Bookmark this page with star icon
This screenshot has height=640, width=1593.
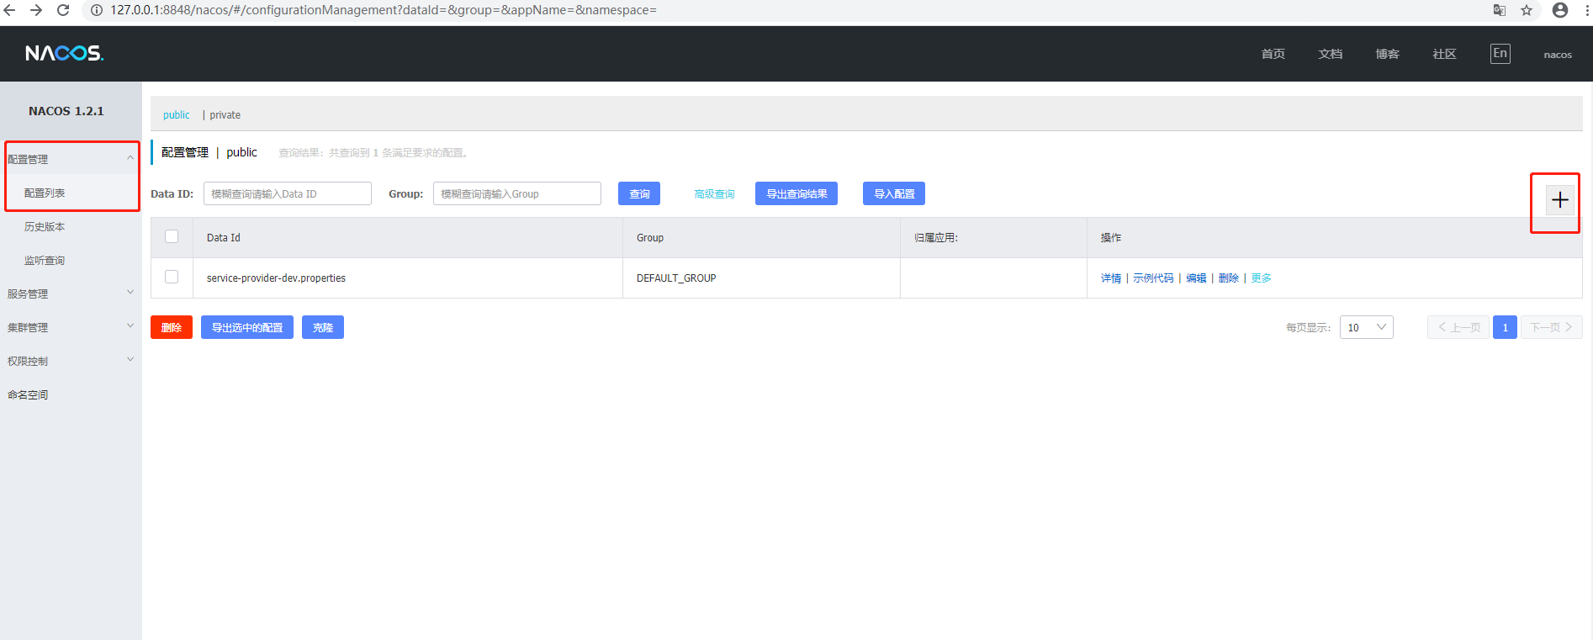1527,10
